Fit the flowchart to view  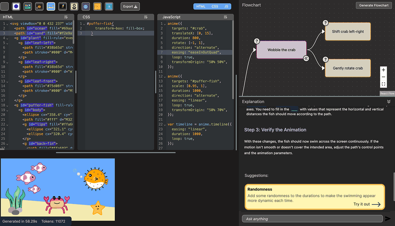384,84
